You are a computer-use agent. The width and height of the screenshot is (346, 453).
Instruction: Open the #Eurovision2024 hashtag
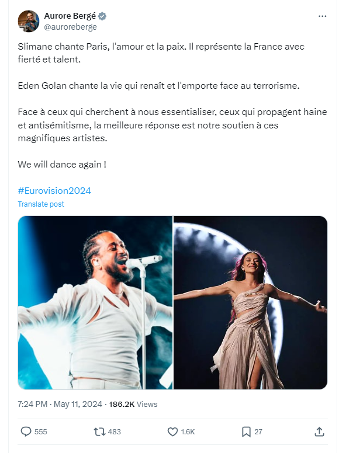[54, 191]
